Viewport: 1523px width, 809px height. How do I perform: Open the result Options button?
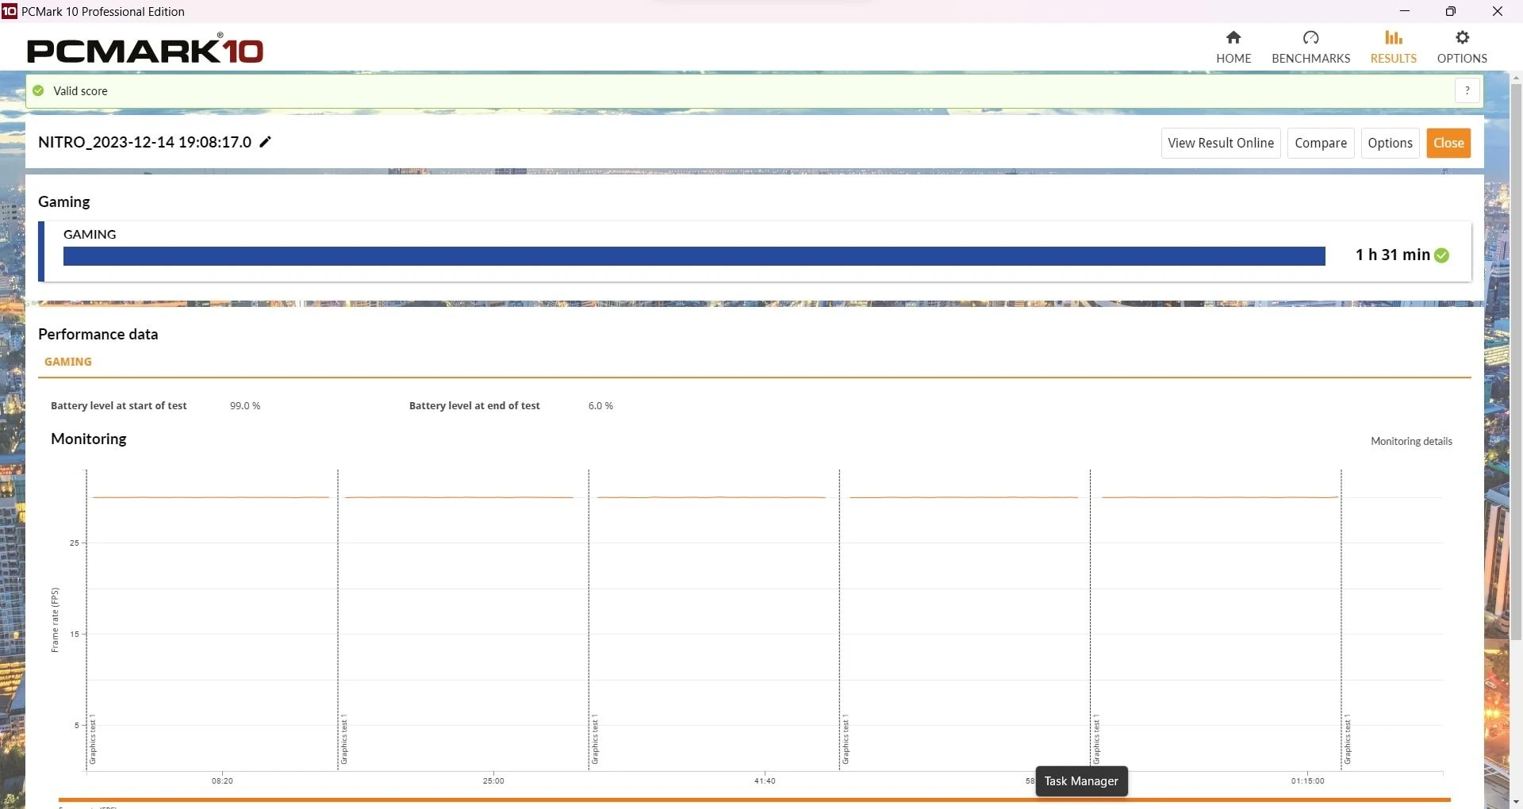[1390, 143]
